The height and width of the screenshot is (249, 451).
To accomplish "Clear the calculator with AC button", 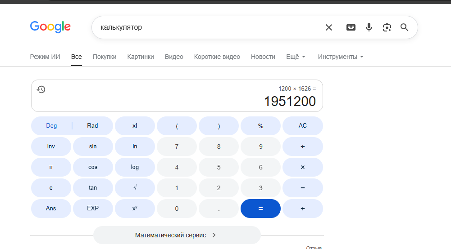I will click(x=303, y=126).
